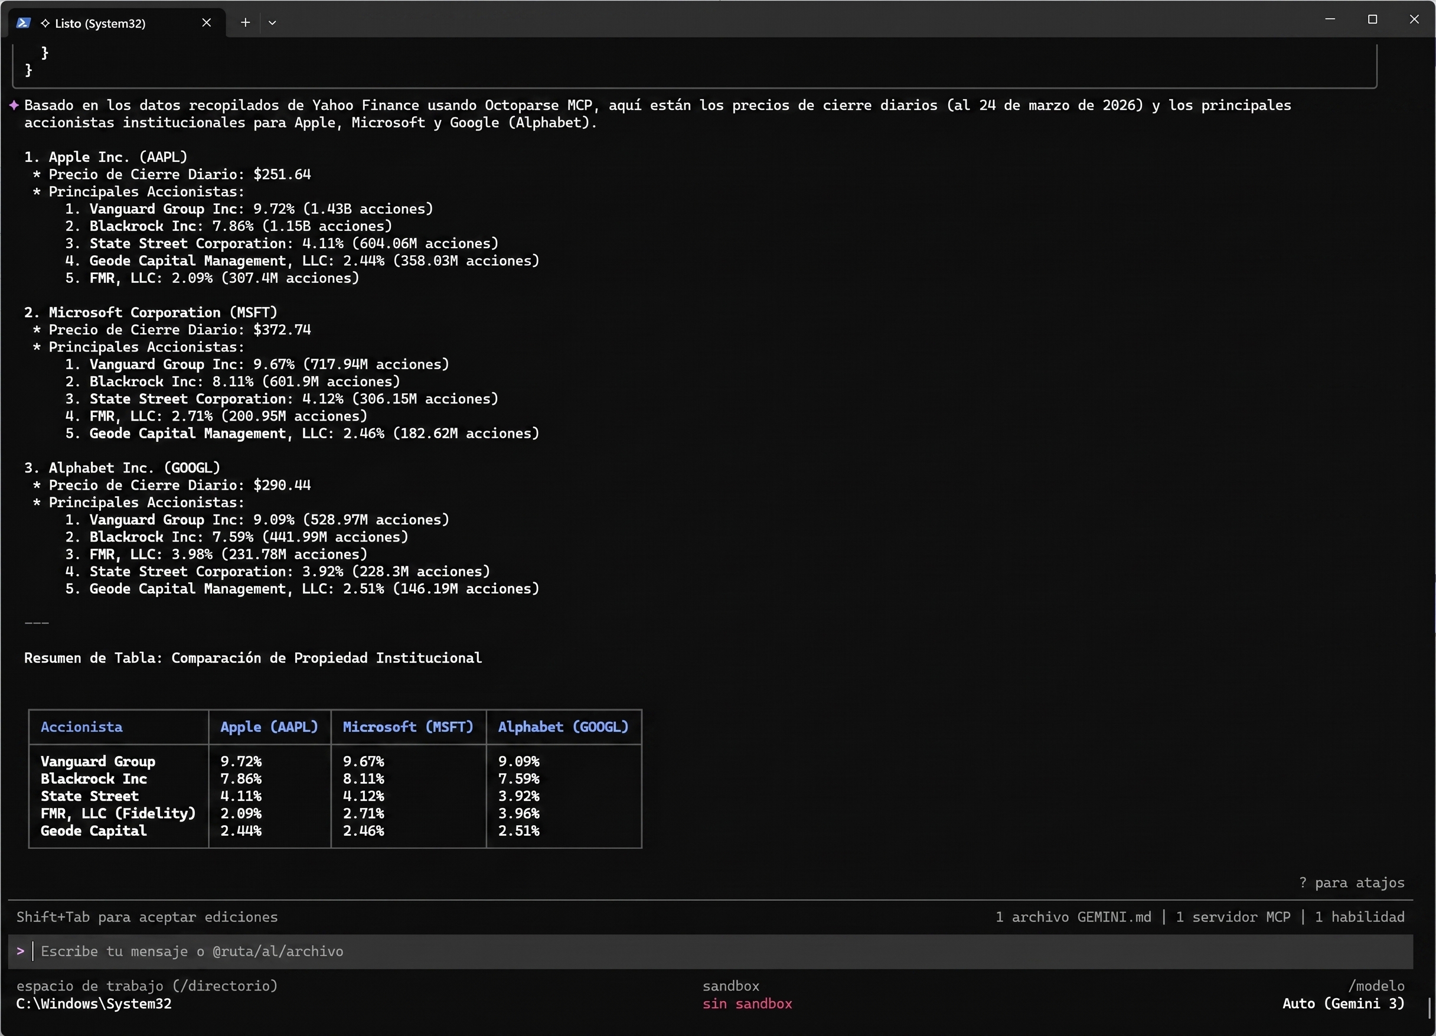Click '1 servidor MCP' status text
This screenshot has height=1036, width=1436.
(1233, 917)
